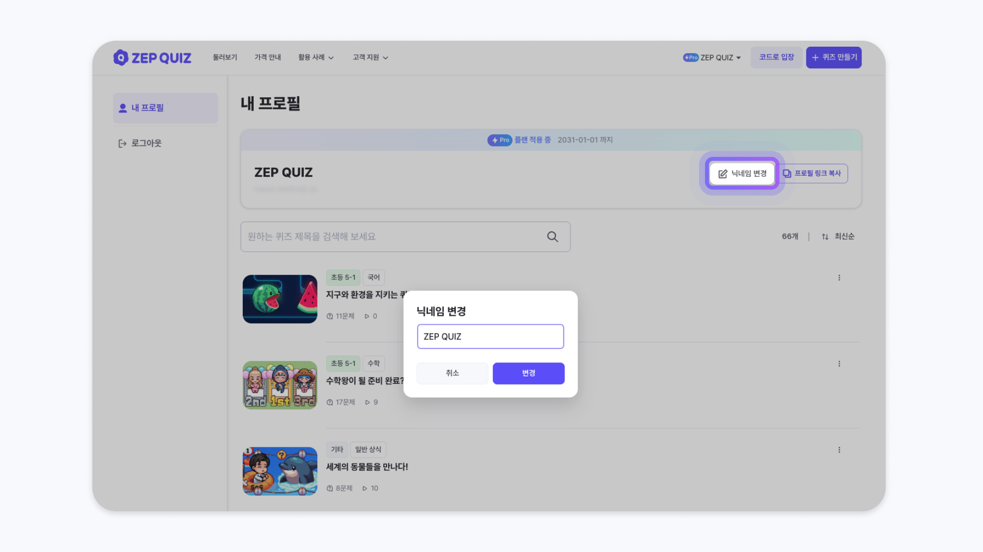
Task: Click the 닉네임 변경 button
Action: click(x=742, y=174)
